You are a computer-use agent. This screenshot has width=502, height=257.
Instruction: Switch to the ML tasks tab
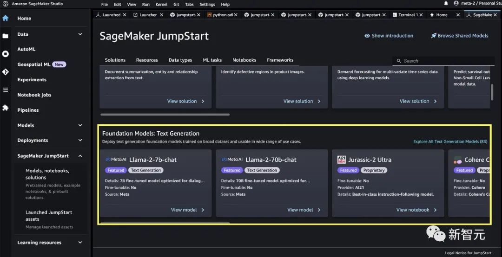tap(212, 60)
